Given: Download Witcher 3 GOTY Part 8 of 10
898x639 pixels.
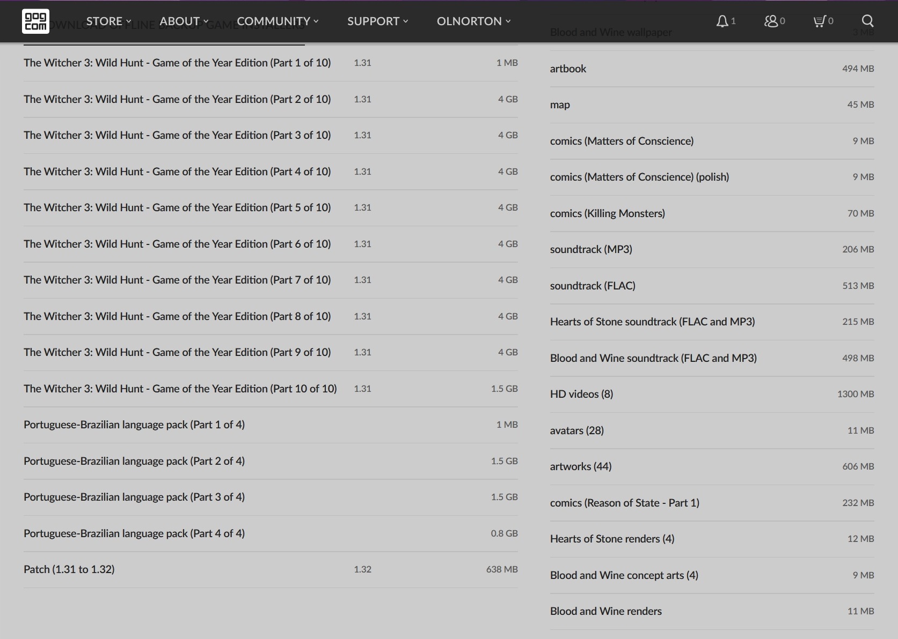Looking at the screenshot, I should (x=271, y=316).
